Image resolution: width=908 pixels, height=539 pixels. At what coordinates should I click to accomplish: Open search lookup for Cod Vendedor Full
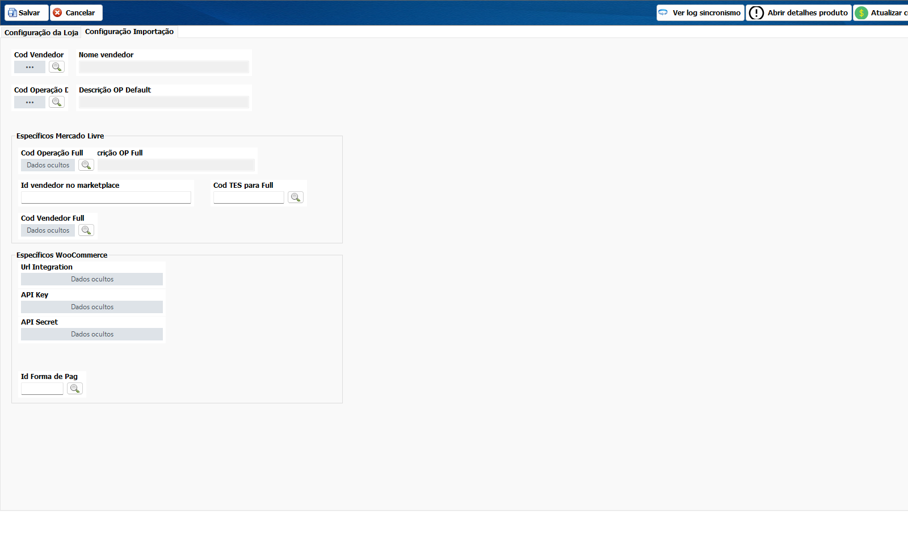pyautogui.click(x=86, y=230)
